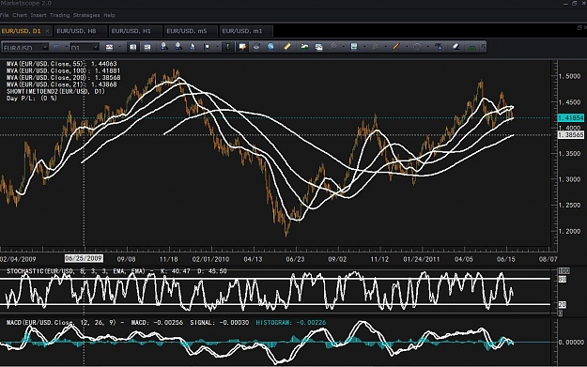Image resolution: width=587 pixels, height=367 pixels.
Task: Click the chain link icon in toolbar
Action: 56,47
